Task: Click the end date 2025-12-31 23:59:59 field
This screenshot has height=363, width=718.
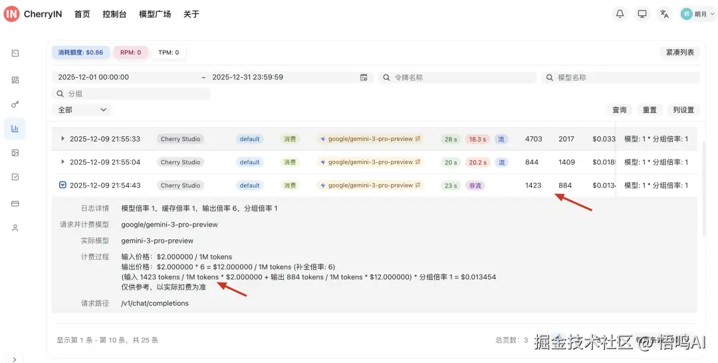Action: click(x=248, y=77)
